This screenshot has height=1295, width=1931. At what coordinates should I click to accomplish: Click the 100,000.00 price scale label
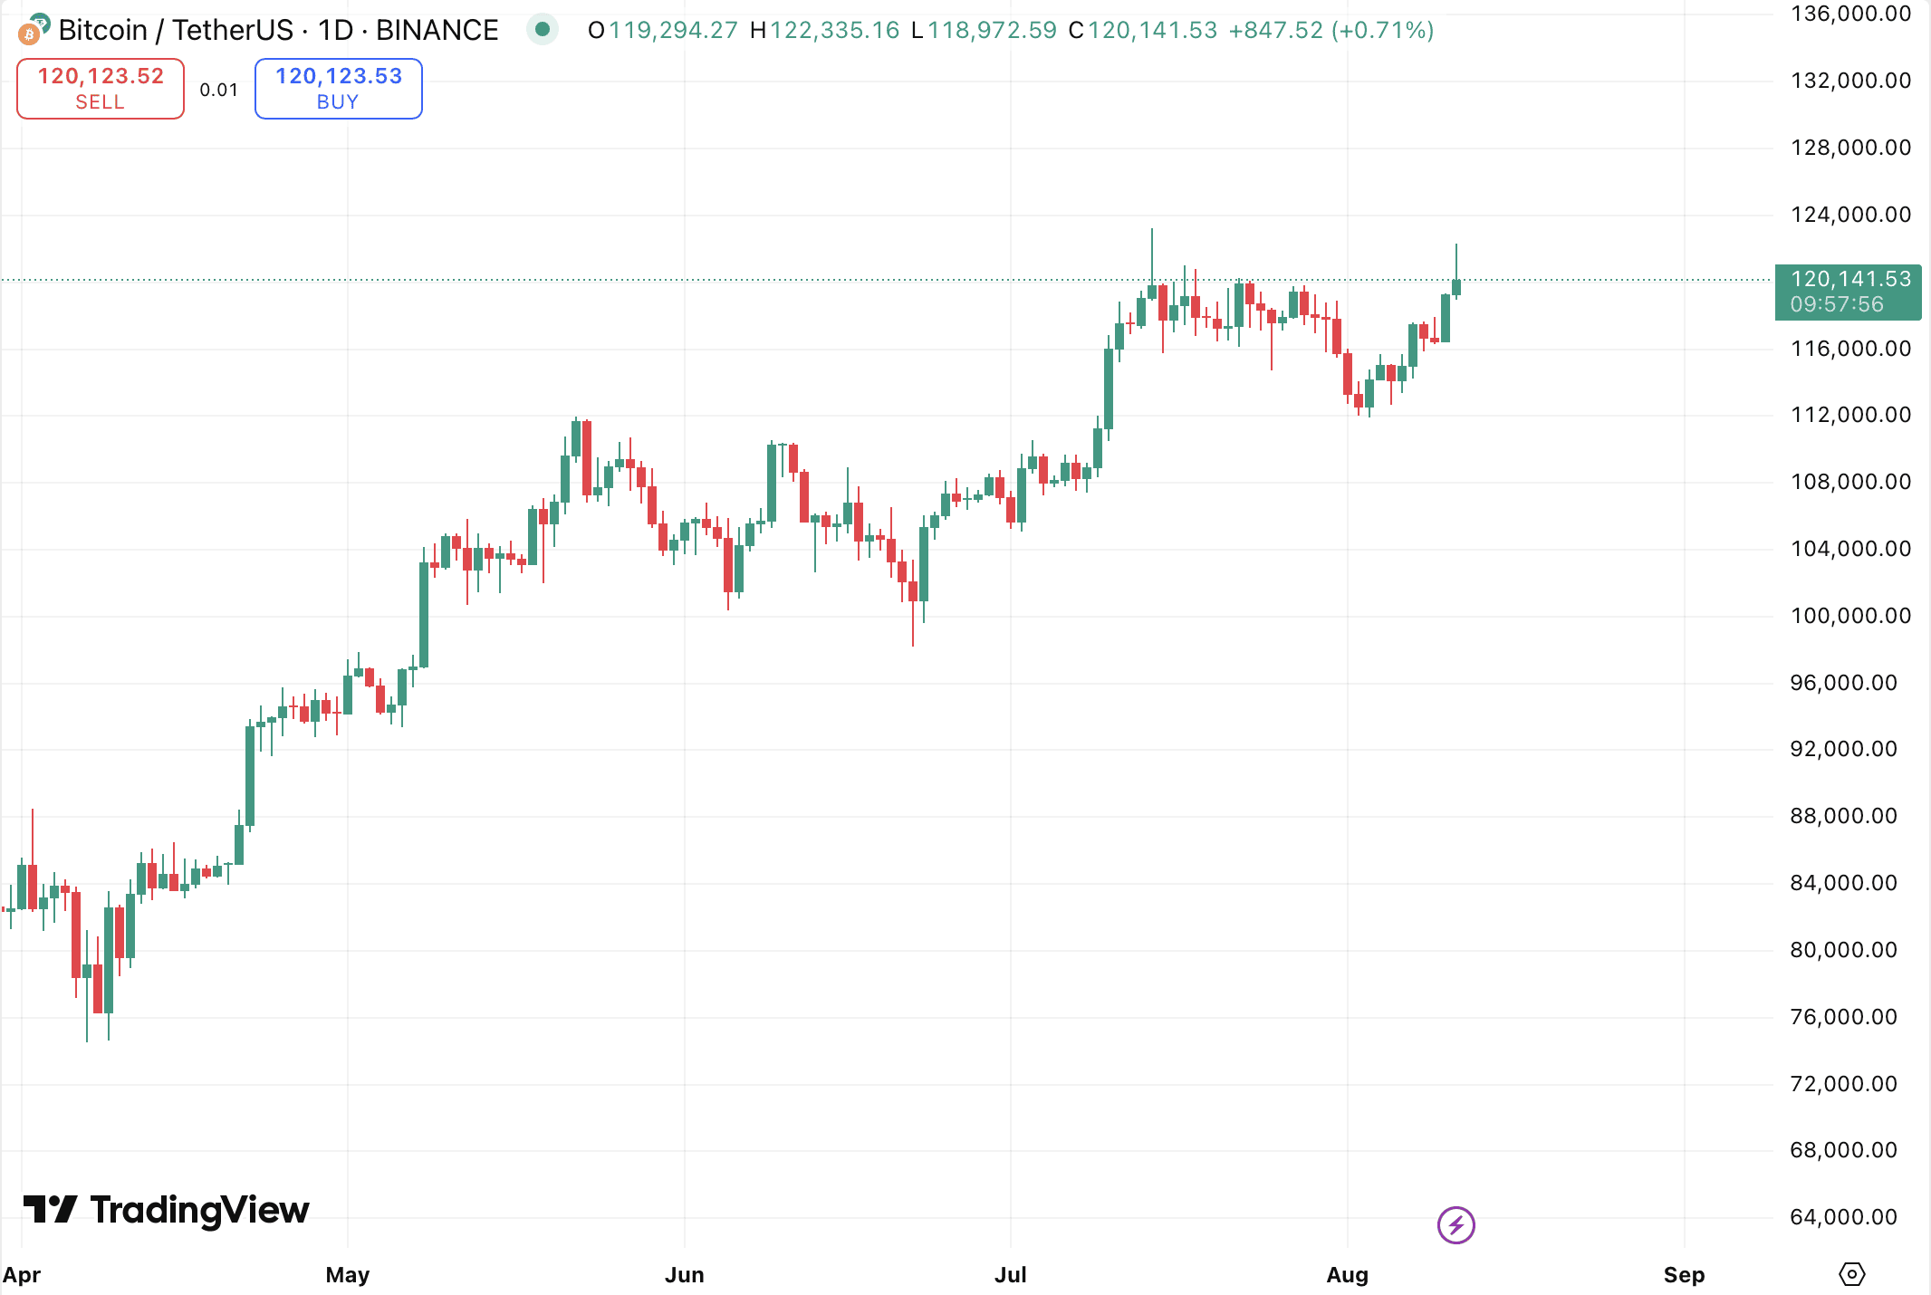1850,616
